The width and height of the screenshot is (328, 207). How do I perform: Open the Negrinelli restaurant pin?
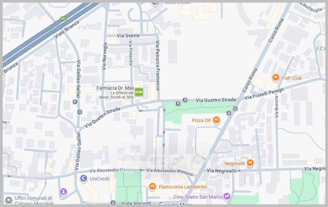(250, 163)
